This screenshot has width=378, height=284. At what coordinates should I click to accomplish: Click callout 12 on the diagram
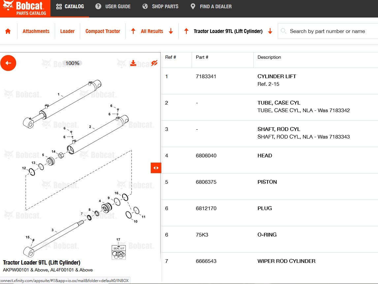pyautogui.click(x=24, y=168)
